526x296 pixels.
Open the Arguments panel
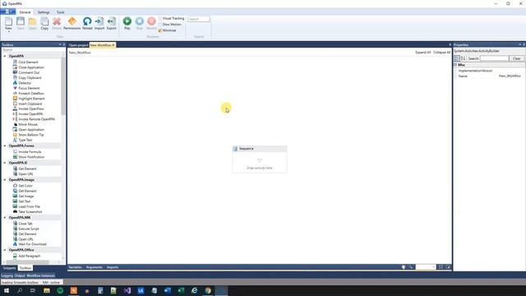(95, 267)
